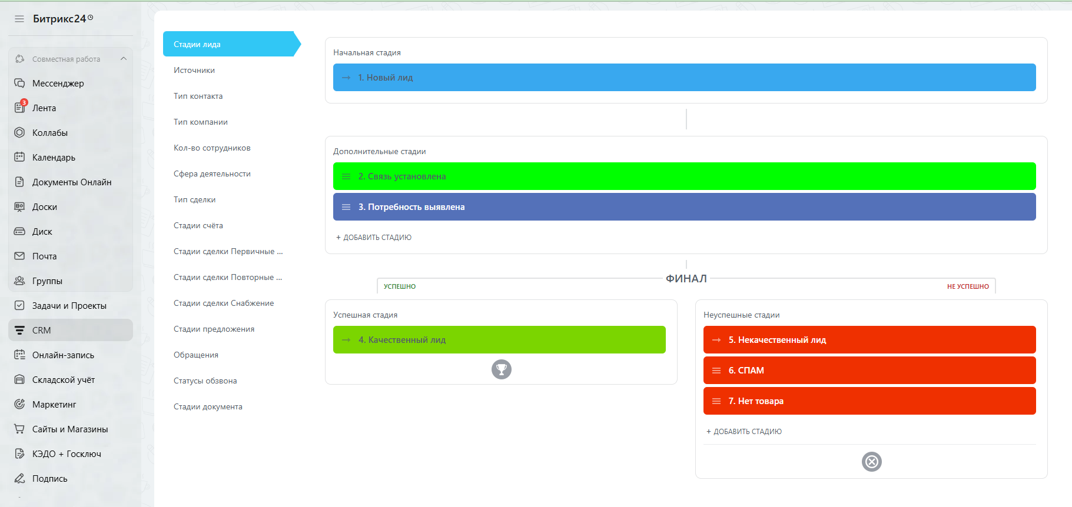Open Тип компании section

(x=201, y=122)
